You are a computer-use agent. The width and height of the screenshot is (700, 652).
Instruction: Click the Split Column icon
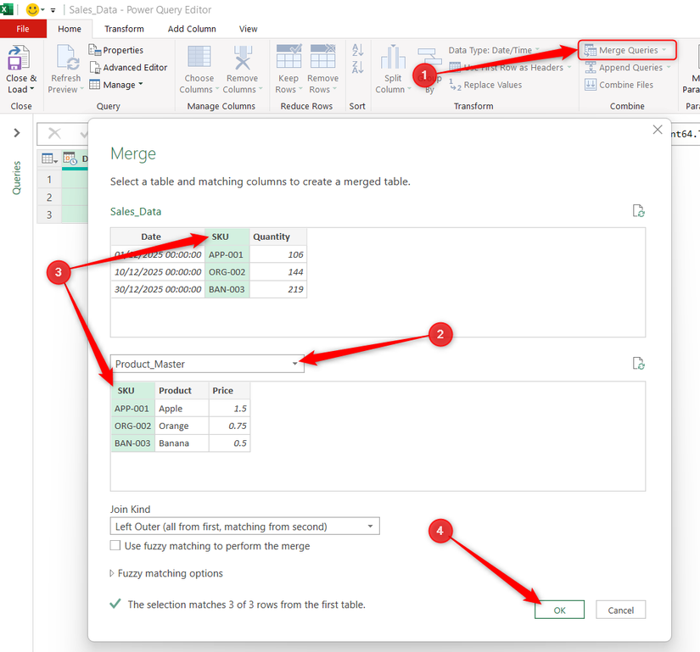click(x=392, y=59)
